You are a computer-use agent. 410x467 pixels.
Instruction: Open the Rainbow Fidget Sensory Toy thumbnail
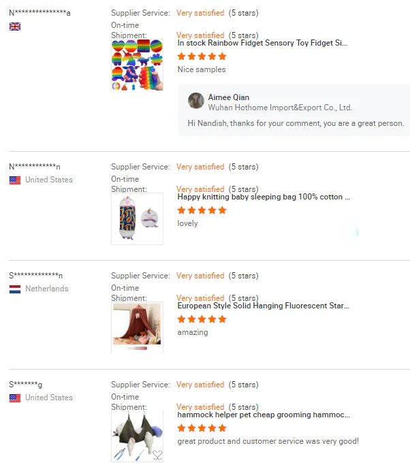pos(137,65)
